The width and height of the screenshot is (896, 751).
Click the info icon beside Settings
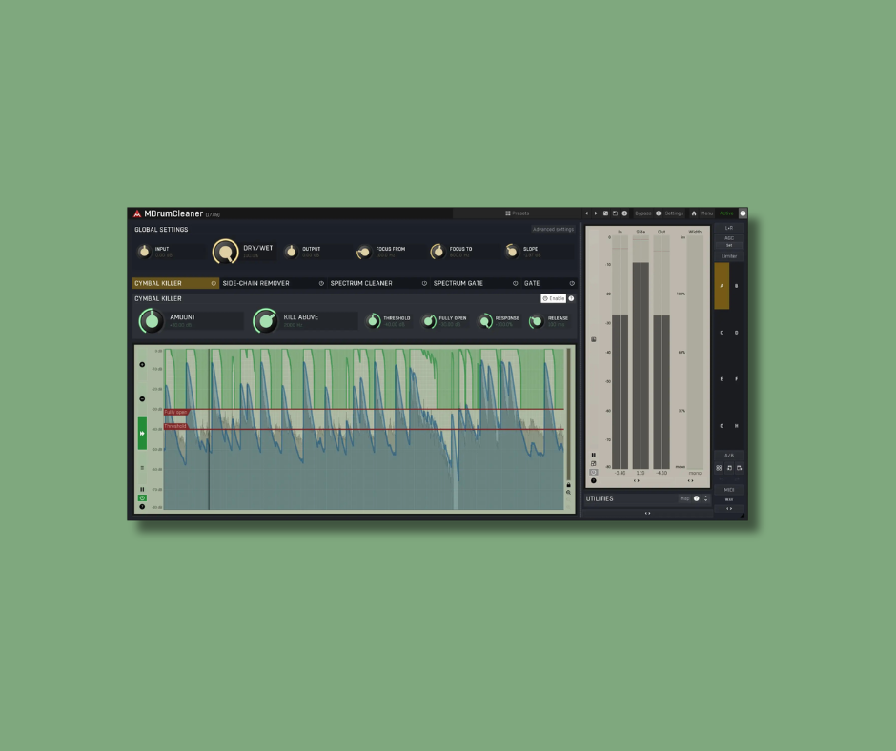coord(659,213)
